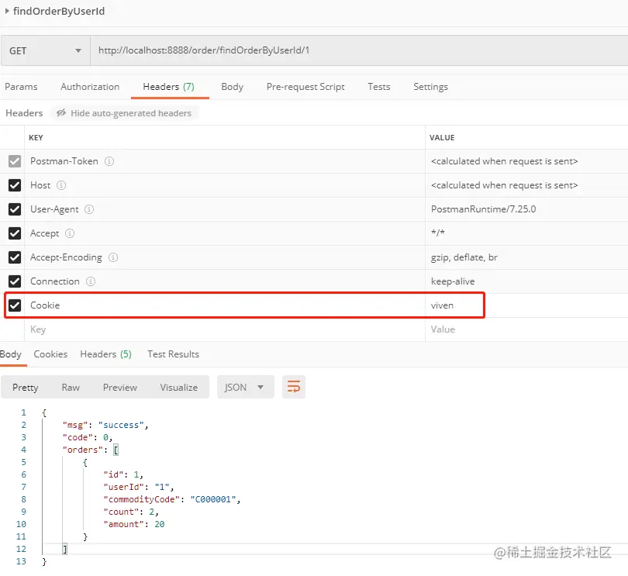This screenshot has height=576, width=628.
Task: Toggle the Postman-Token header checkbox
Action: (x=15, y=161)
